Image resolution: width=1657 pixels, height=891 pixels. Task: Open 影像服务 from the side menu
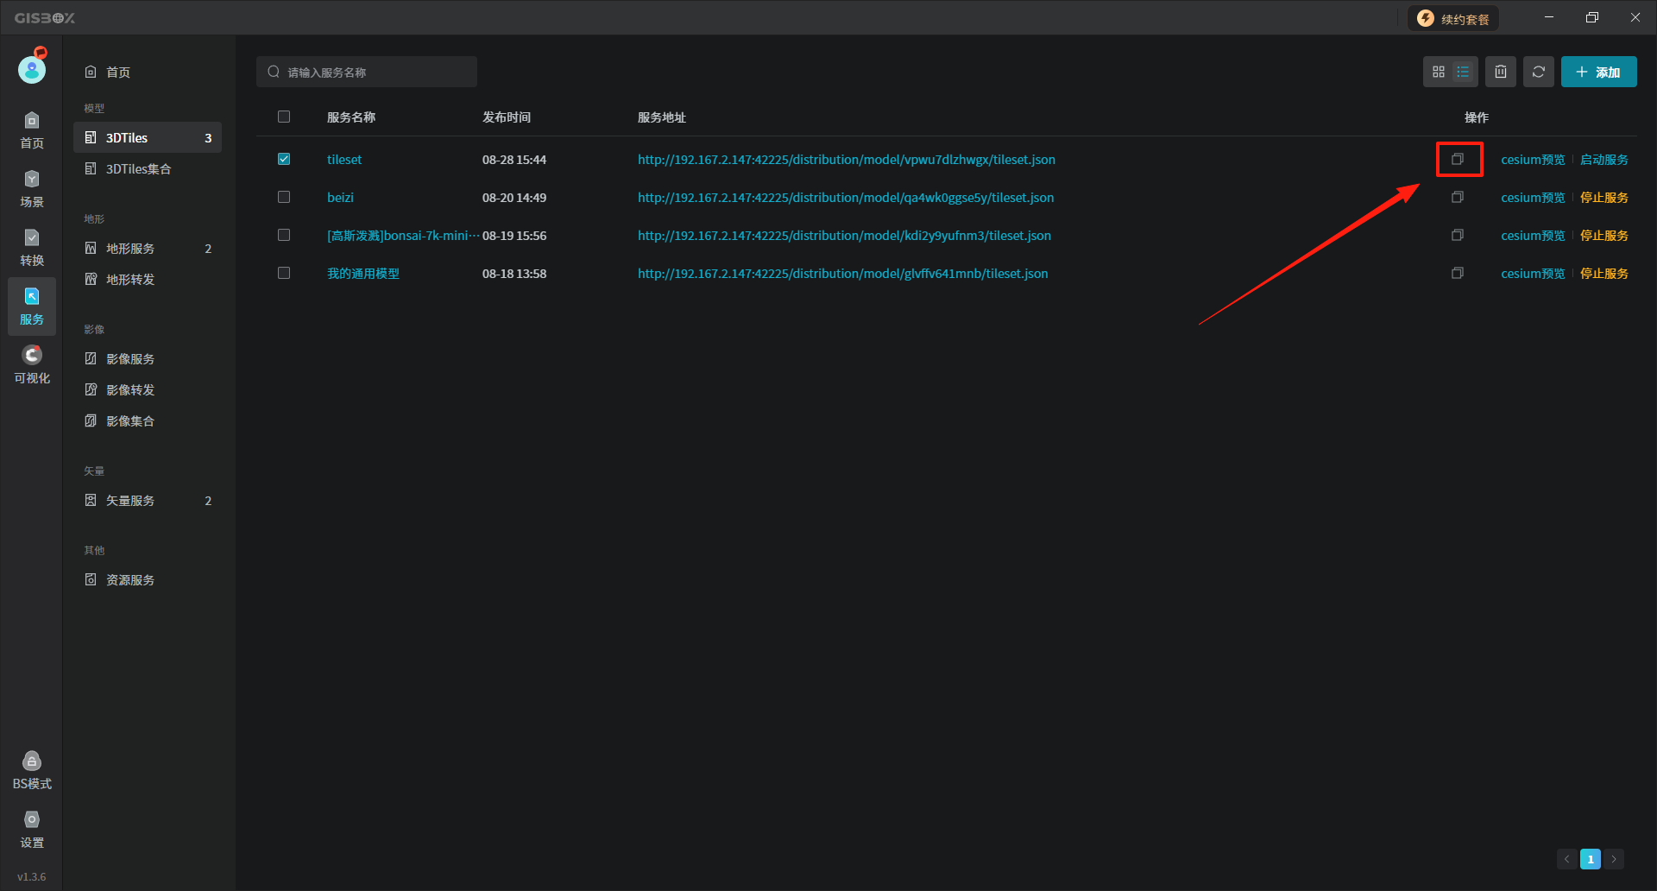pyautogui.click(x=130, y=359)
